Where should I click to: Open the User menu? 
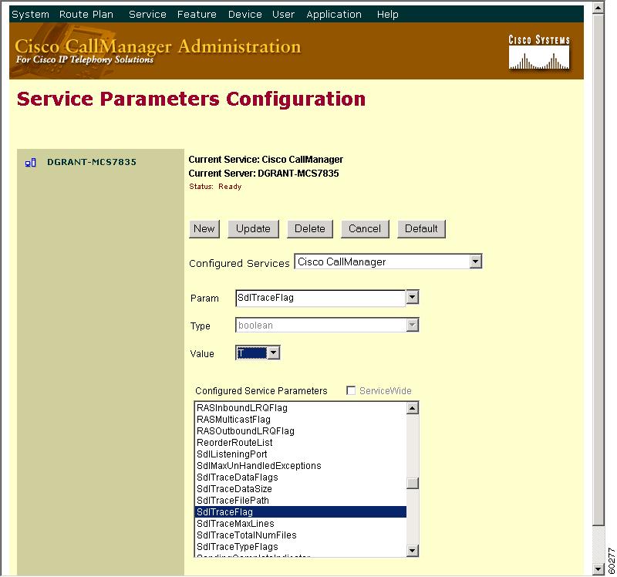click(283, 15)
